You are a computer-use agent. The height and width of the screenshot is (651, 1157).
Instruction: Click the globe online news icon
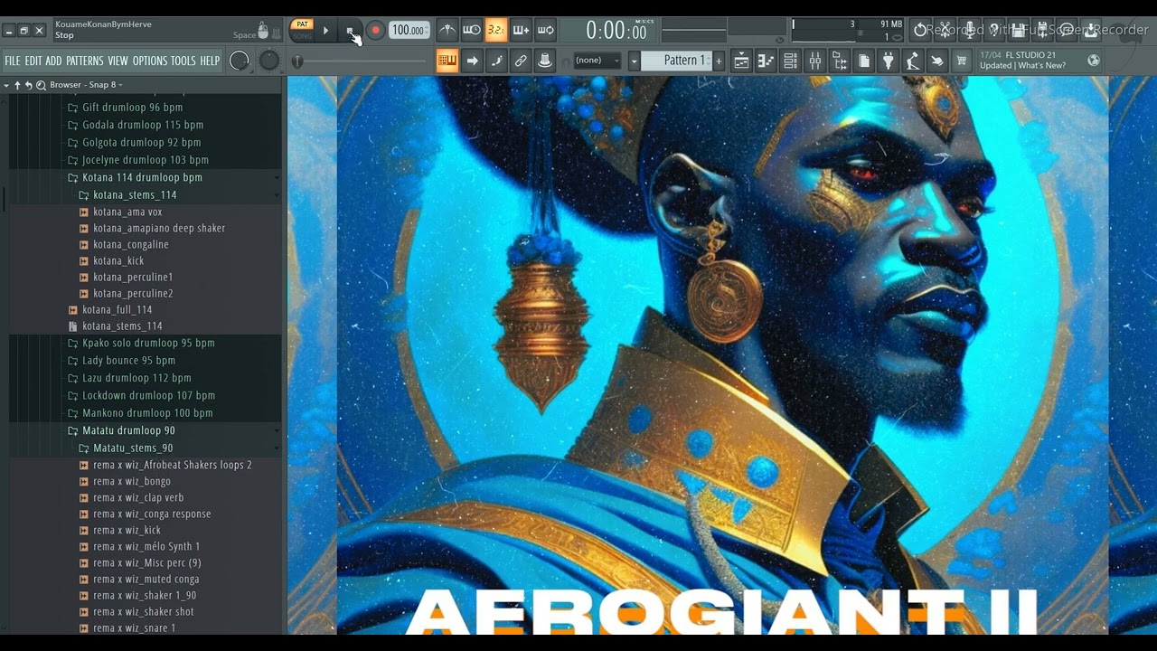pos(1094,61)
